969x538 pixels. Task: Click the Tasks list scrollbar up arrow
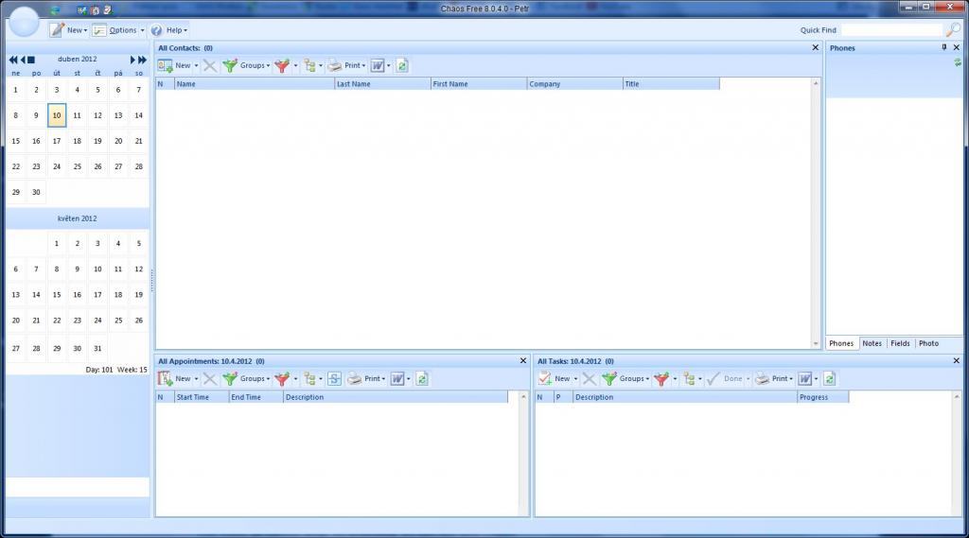tap(957, 396)
